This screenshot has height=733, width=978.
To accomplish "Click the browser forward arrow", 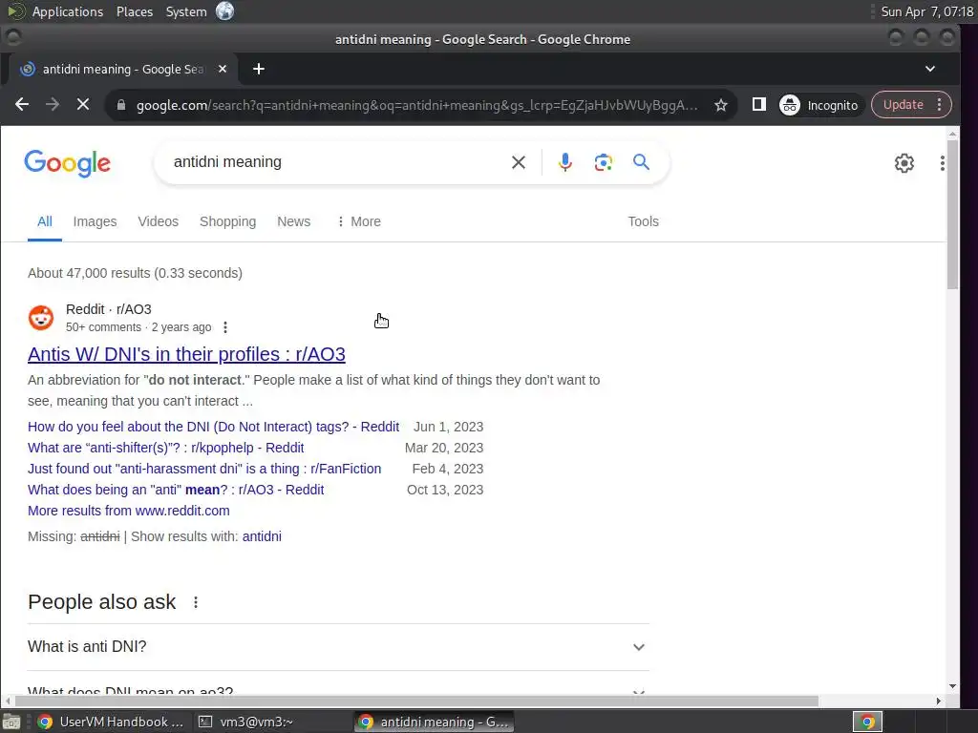I will coord(53,105).
